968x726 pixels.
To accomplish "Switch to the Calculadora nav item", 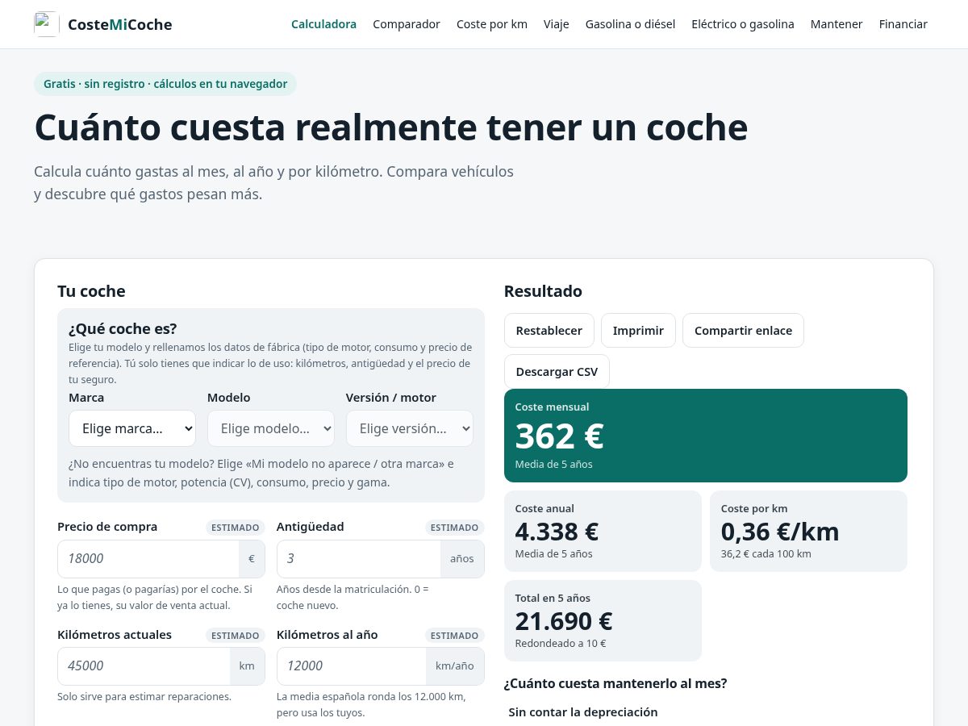I will (323, 24).
